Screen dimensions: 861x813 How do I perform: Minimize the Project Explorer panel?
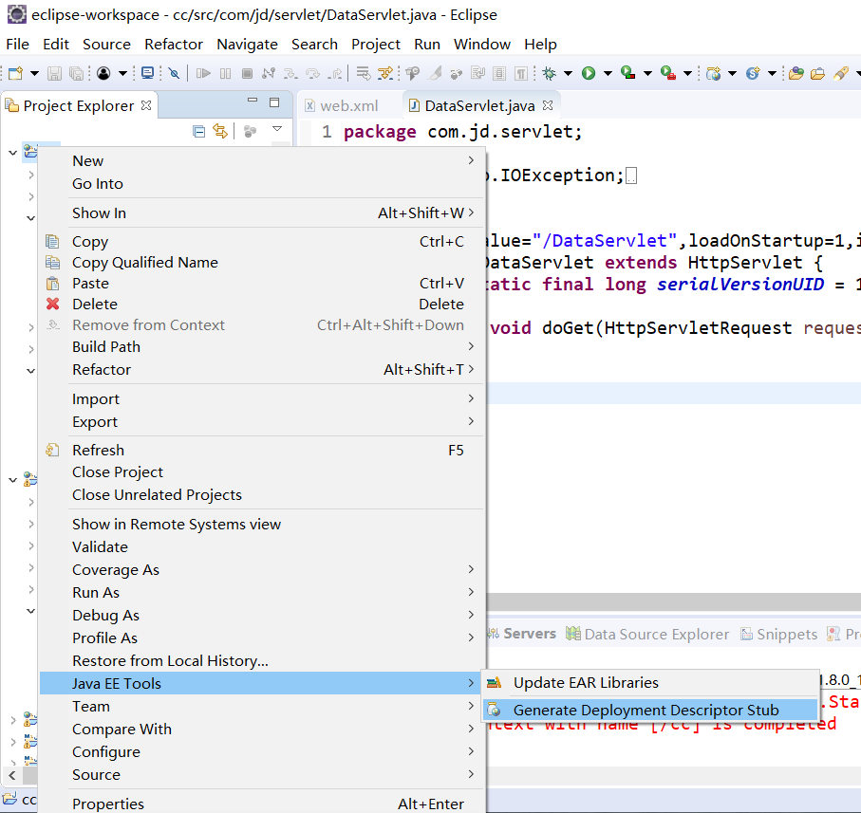pos(253,101)
